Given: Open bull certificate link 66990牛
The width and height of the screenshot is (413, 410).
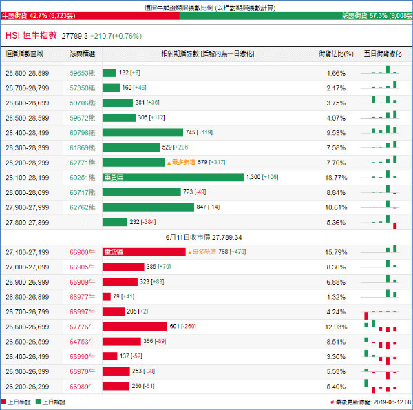Looking at the screenshot, I should coord(82,356).
